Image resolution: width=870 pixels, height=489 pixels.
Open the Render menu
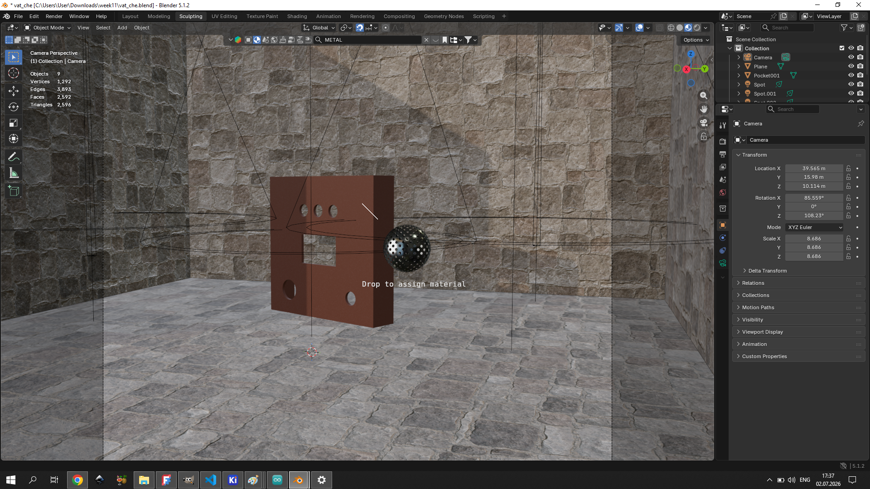pos(54,16)
